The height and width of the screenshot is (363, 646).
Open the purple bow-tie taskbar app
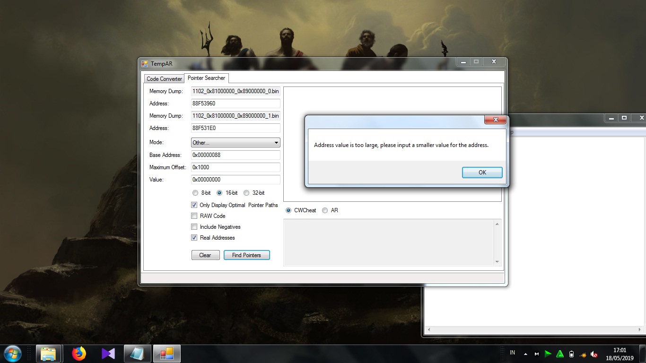pos(108,354)
